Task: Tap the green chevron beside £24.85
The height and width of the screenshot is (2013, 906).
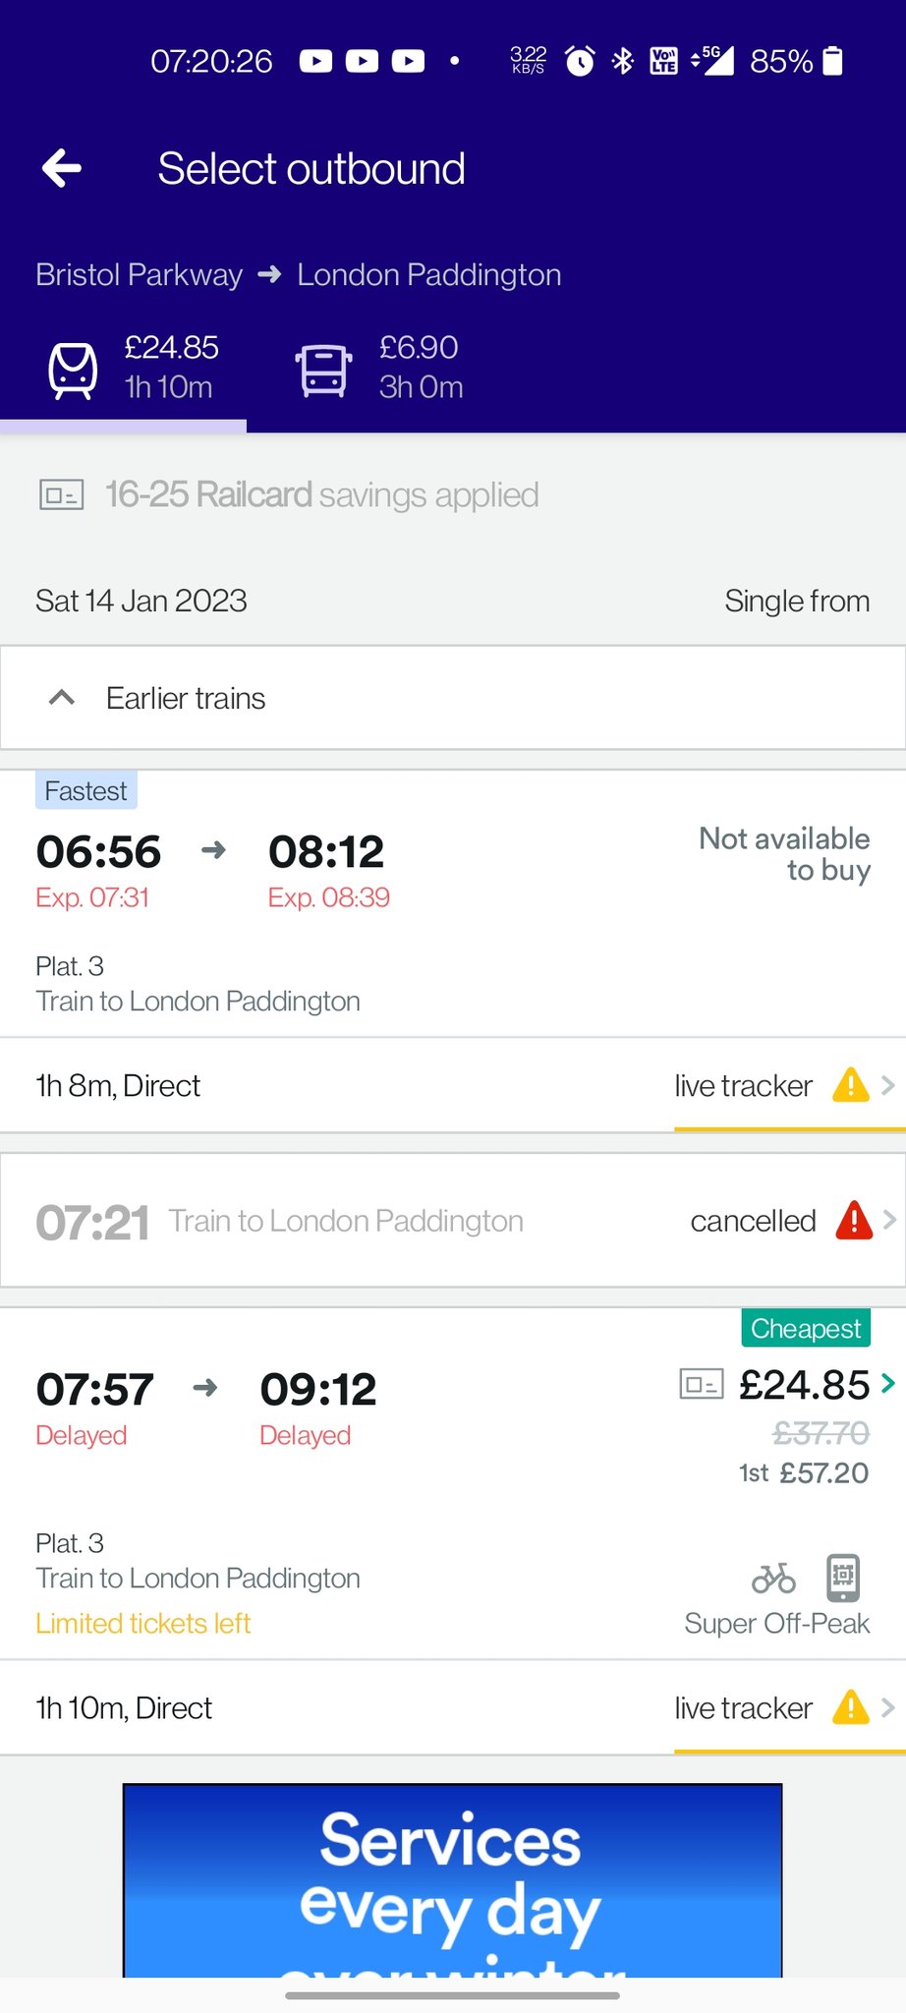Action: coord(888,1384)
